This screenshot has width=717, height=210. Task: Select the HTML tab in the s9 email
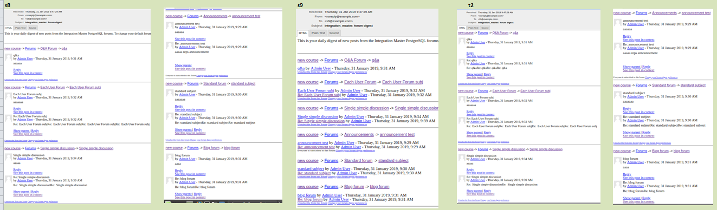(x=303, y=33)
